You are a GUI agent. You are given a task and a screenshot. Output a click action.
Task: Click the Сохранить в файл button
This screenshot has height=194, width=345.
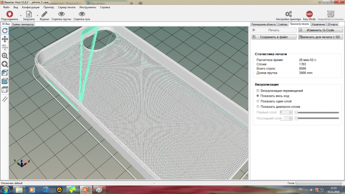click(x=274, y=37)
